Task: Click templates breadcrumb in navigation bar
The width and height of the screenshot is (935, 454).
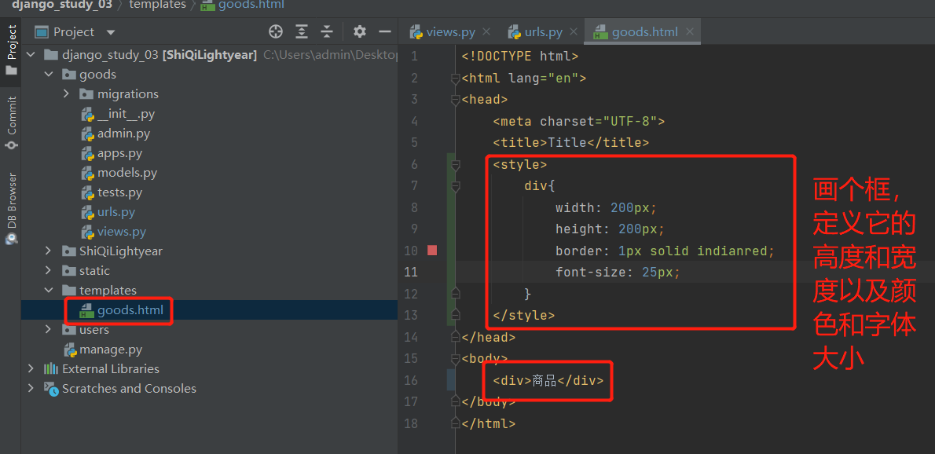Action: (157, 5)
